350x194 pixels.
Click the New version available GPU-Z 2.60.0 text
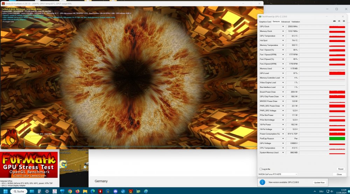(283, 182)
